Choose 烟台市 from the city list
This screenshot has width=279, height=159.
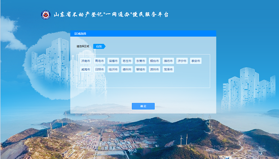tap(154, 61)
